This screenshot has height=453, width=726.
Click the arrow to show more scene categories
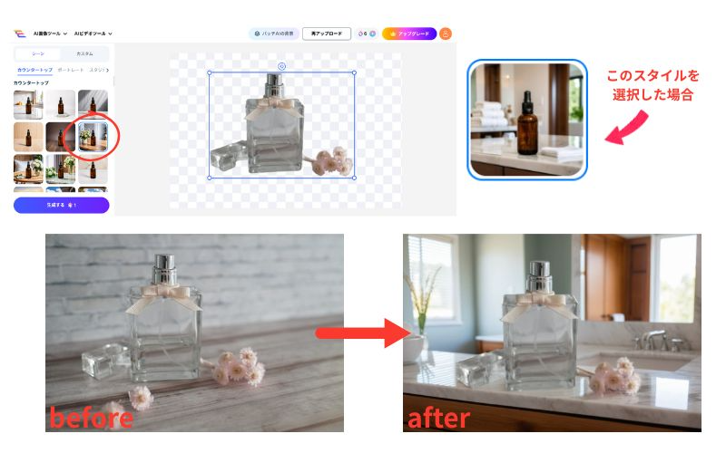coord(108,70)
